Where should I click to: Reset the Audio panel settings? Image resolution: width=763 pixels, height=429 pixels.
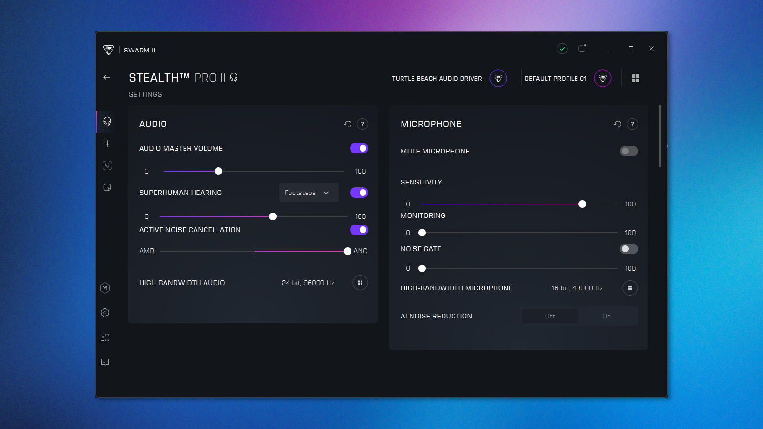(348, 124)
